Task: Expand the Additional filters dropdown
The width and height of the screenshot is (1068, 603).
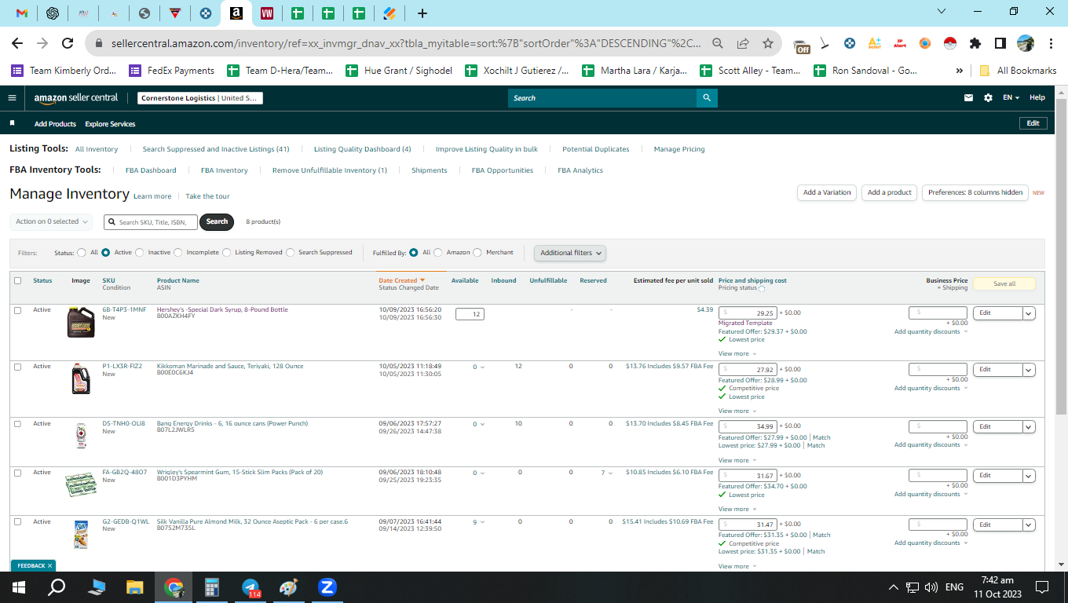Action: click(x=570, y=253)
